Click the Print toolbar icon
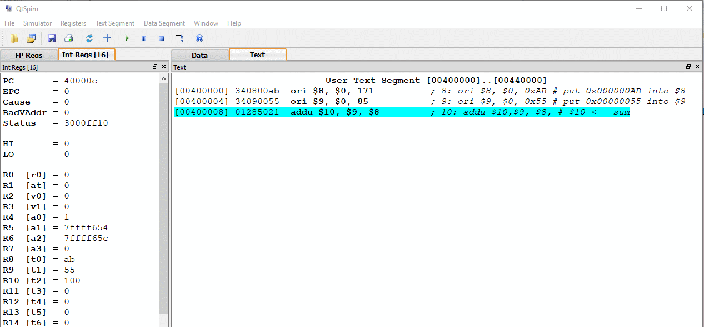Viewport: 704px width, 327px height. pyautogui.click(x=68, y=38)
